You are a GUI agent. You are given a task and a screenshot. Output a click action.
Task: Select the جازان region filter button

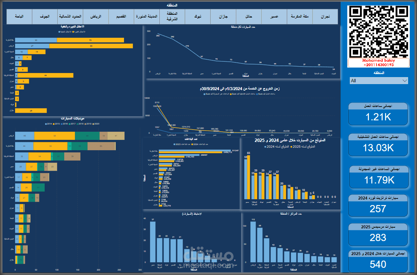pos(223,16)
